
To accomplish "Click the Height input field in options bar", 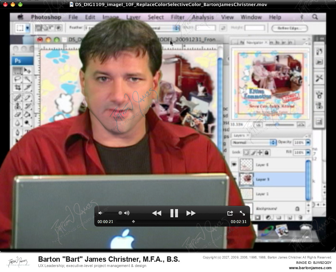I will (x=254, y=28).
